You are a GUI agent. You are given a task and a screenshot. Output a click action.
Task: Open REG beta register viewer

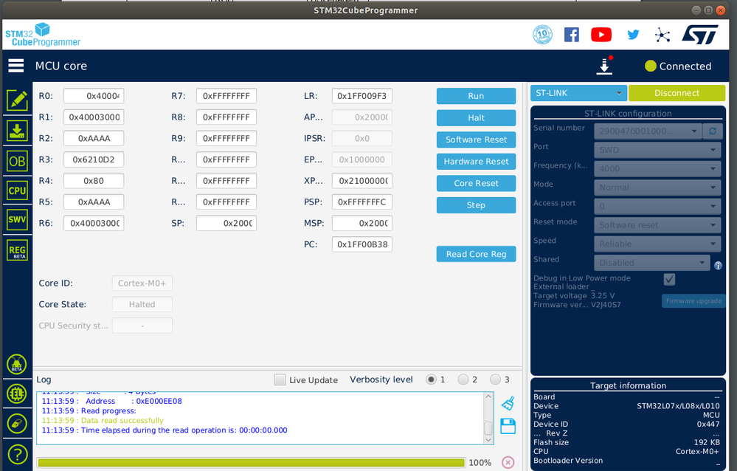17,250
